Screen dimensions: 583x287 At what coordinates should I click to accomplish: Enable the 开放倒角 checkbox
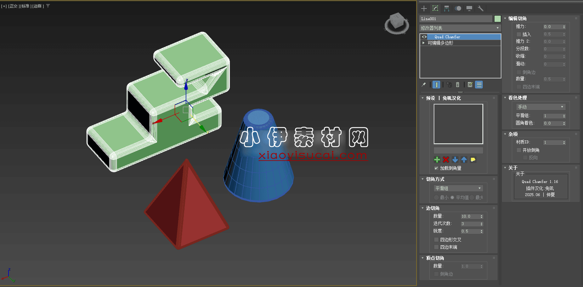(x=519, y=150)
